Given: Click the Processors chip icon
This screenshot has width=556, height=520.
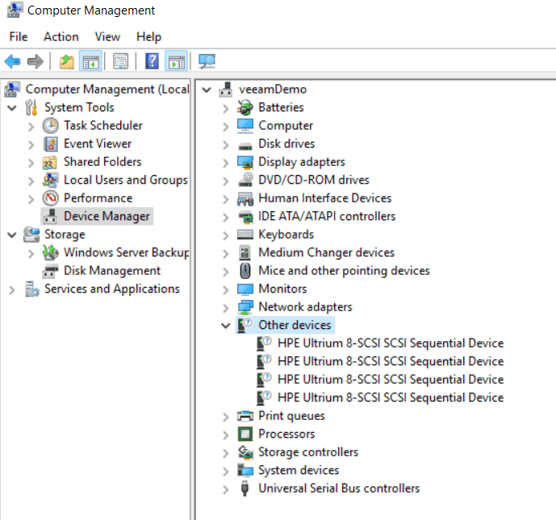Looking at the screenshot, I should [245, 434].
